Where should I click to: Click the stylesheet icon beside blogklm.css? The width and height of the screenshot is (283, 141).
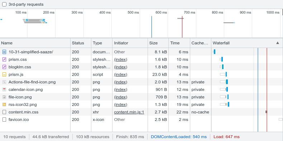coord(4,67)
